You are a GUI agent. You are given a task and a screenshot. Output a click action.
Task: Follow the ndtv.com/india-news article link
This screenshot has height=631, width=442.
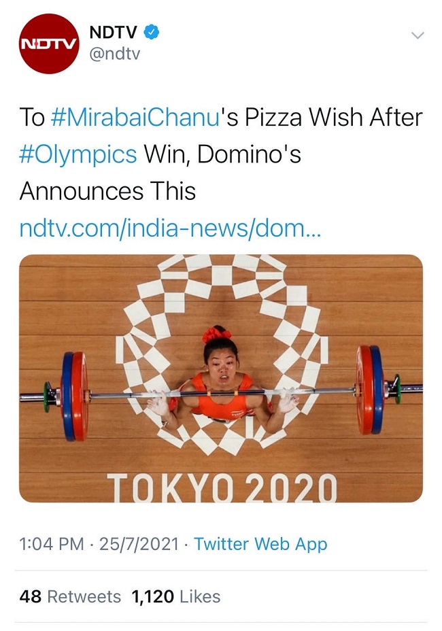click(x=170, y=228)
